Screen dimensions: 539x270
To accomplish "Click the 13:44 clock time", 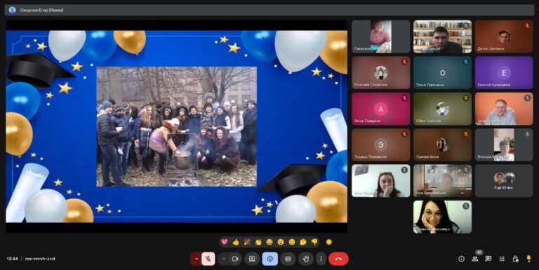I will [12, 259].
